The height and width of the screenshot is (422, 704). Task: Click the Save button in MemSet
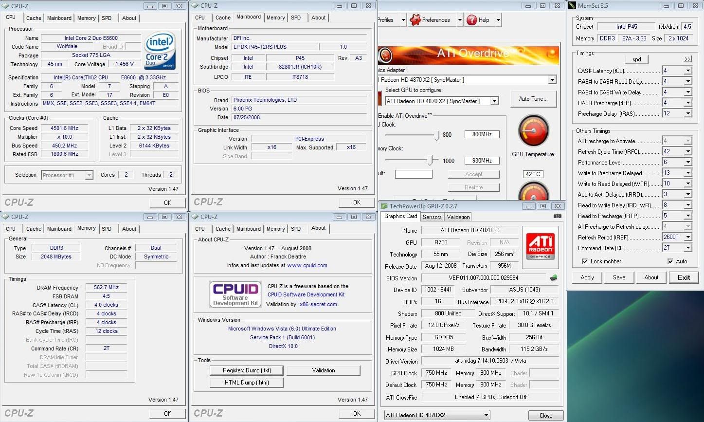click(x=619, y=277)
